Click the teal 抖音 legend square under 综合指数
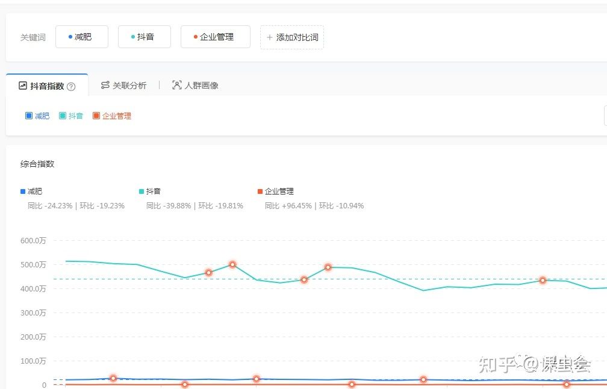The image size is (607, 389). [x=142, y=191]
